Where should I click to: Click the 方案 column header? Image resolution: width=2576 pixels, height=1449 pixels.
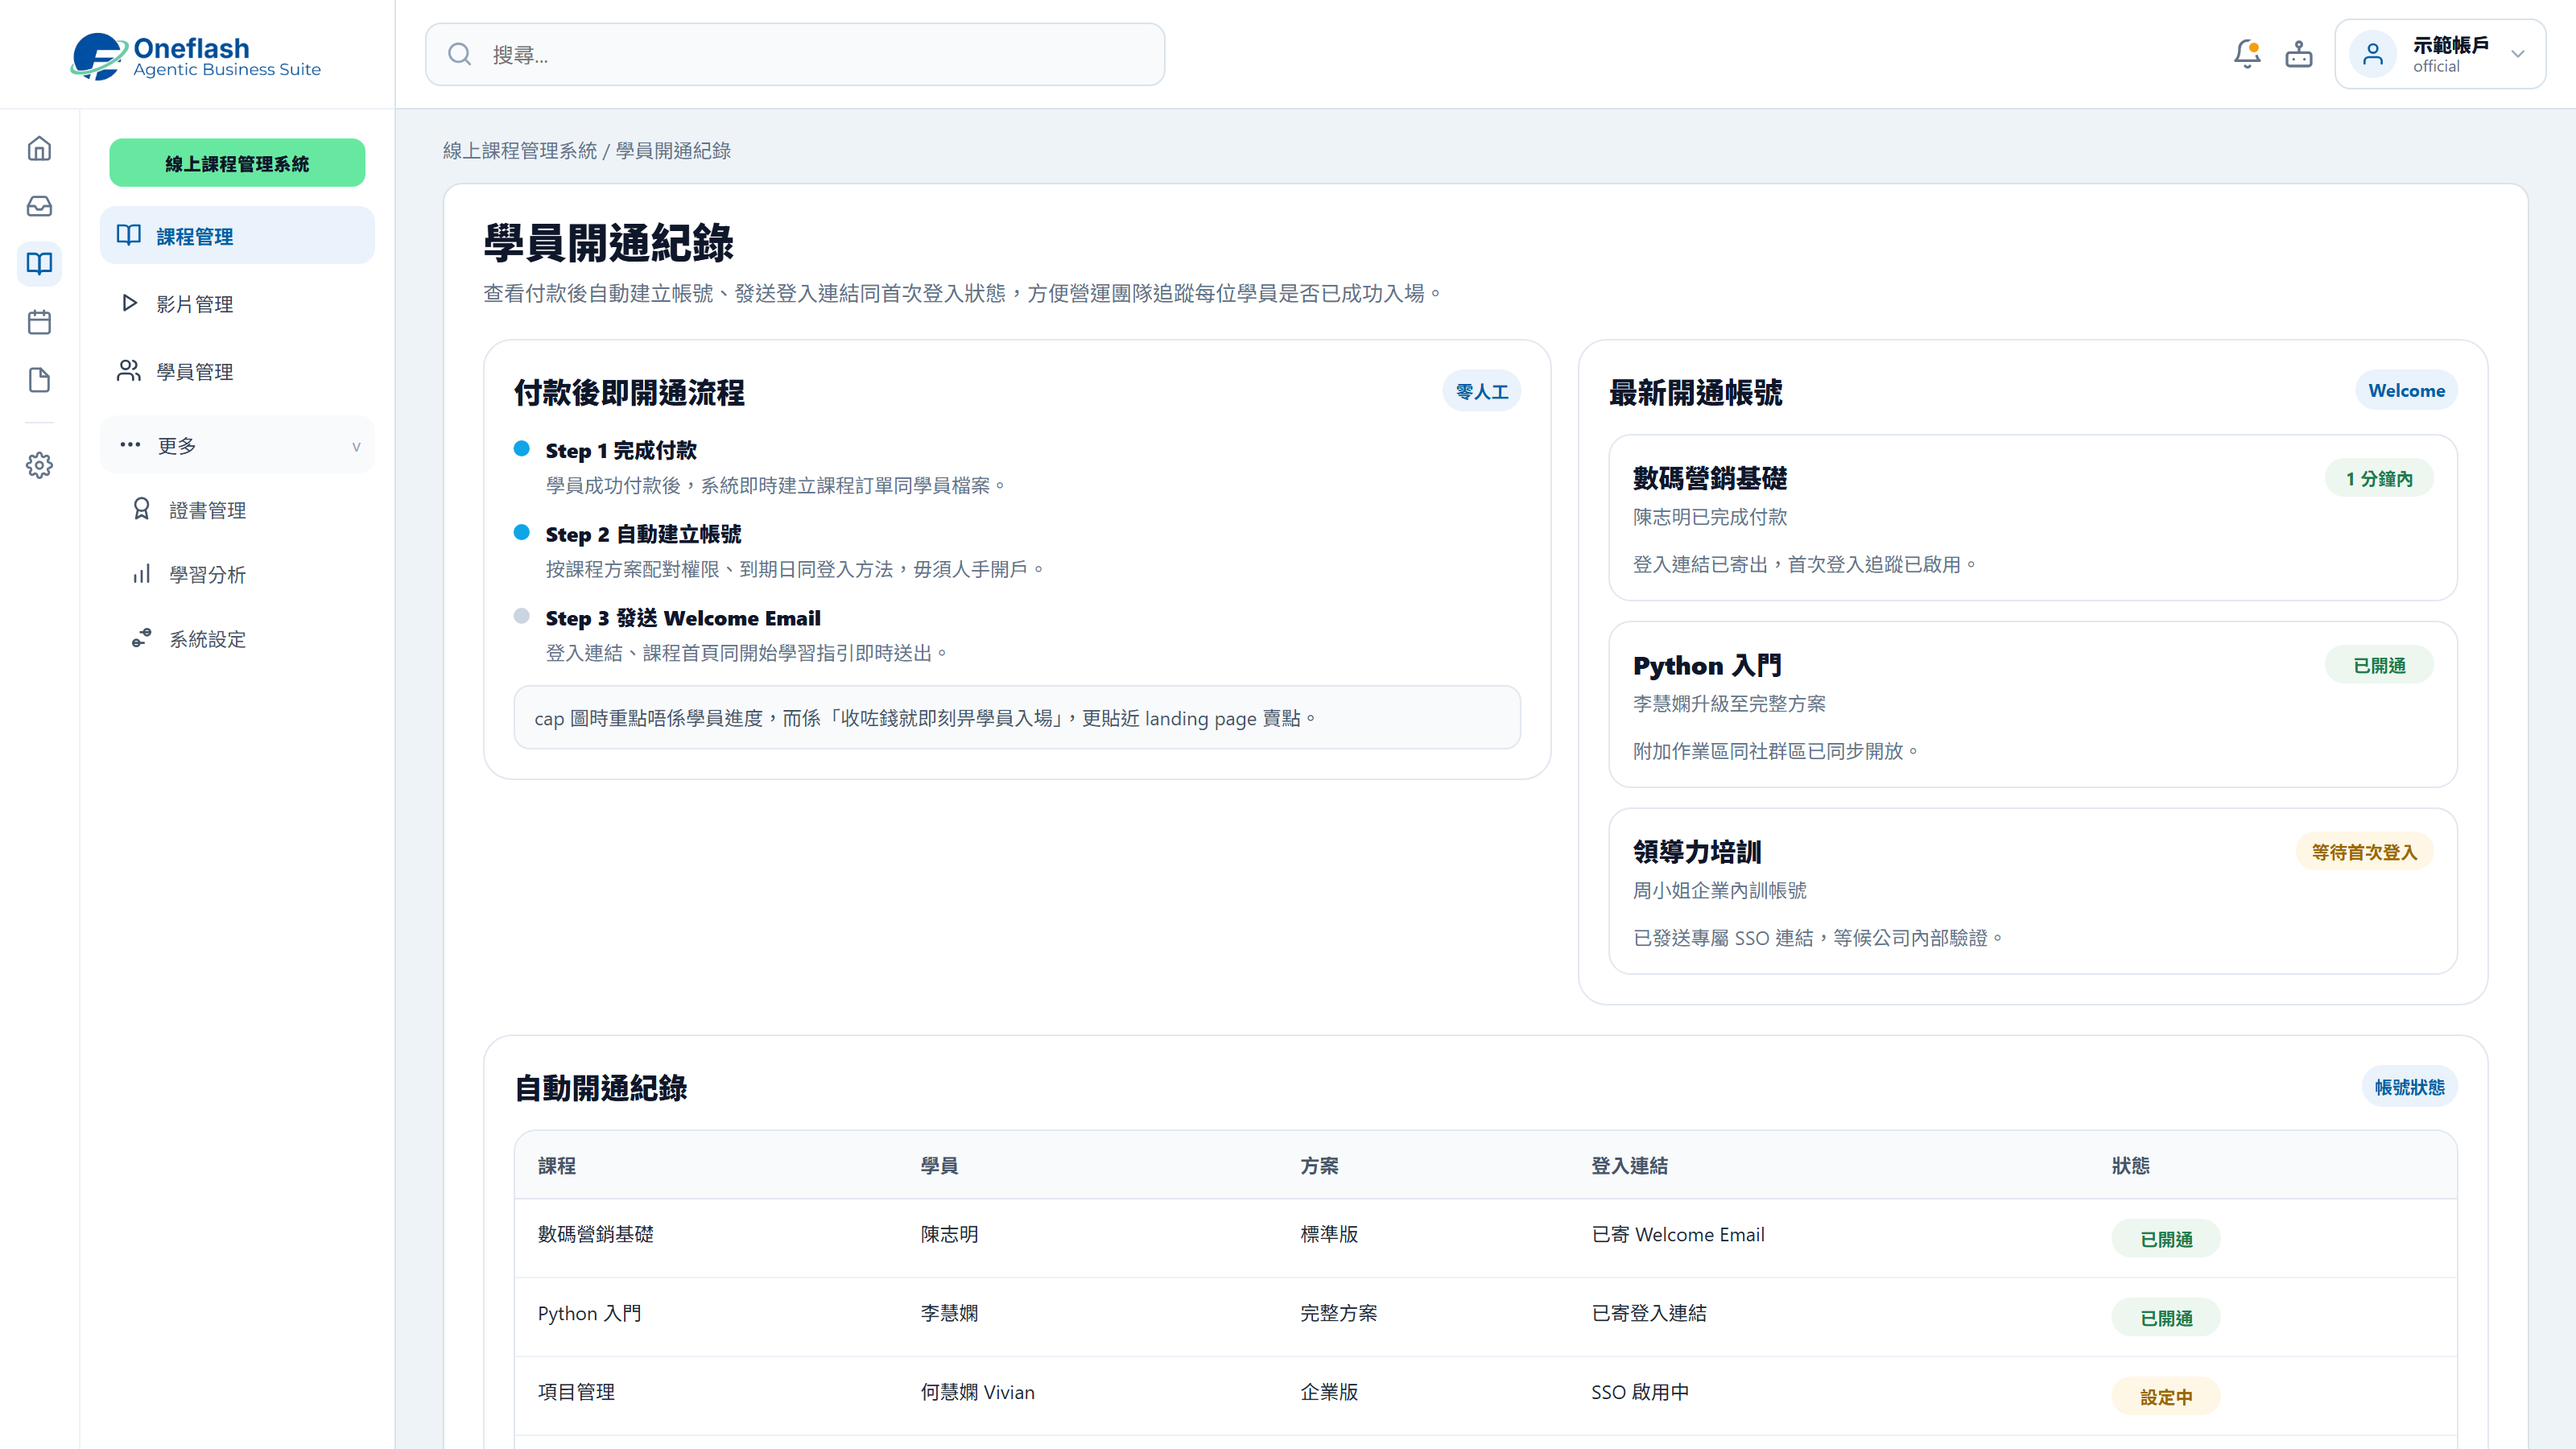(1319, 1165)
